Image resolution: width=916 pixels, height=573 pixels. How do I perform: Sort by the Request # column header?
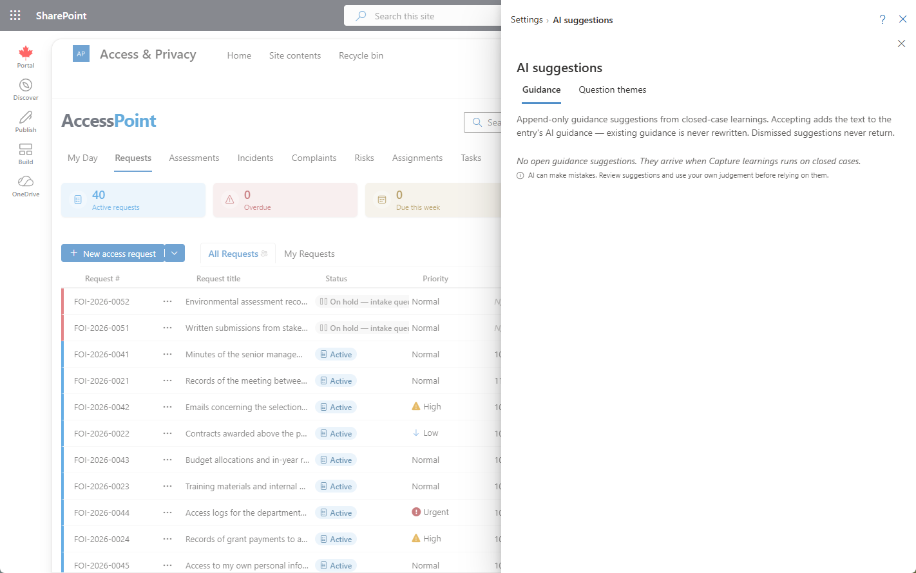click(x=102, y=279)
